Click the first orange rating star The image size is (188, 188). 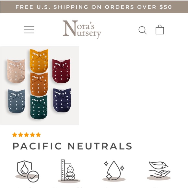[x=15, y=135]
